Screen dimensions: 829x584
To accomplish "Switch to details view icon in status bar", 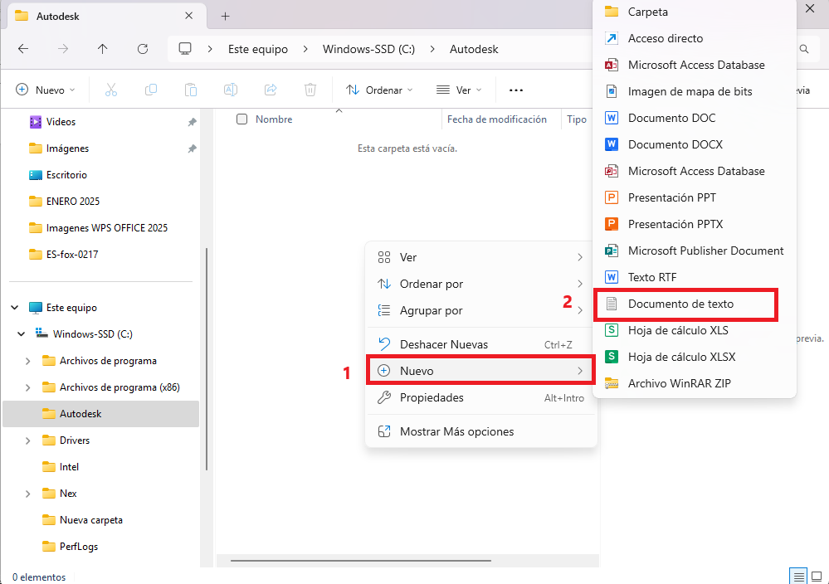I will (x=797, y=576).
